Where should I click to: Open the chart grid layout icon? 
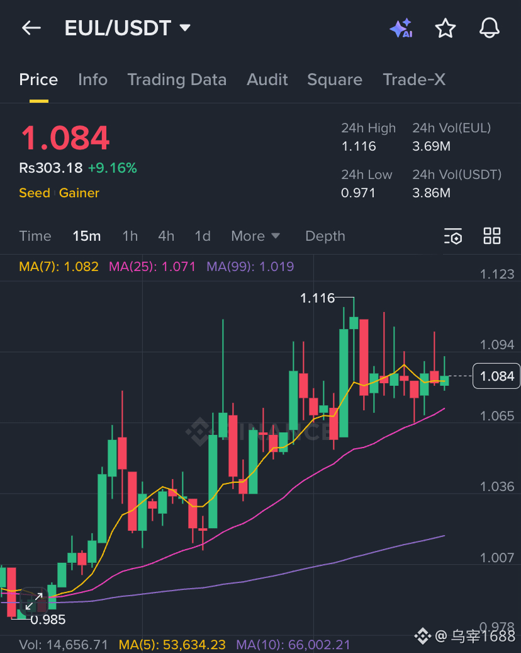pos(492,236)
